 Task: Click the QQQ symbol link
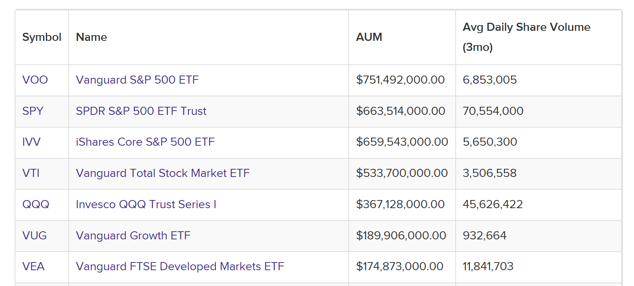point(36,204)
